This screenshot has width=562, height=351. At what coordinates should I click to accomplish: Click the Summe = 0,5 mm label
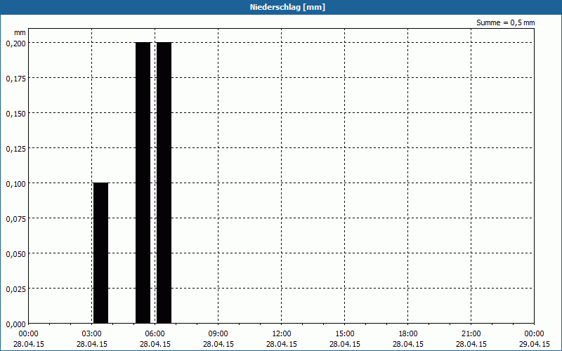pos(505,22)
